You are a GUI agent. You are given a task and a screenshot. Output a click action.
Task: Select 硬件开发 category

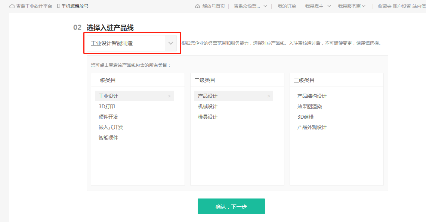point(108,117)
